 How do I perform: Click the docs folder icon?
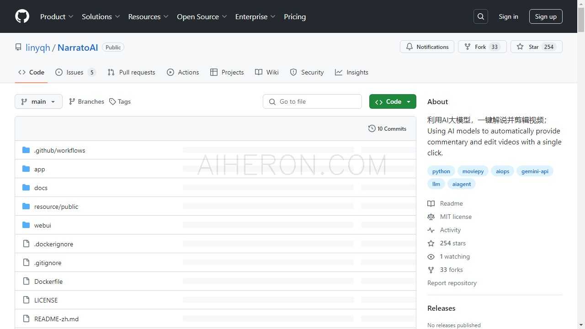(26, 187)
